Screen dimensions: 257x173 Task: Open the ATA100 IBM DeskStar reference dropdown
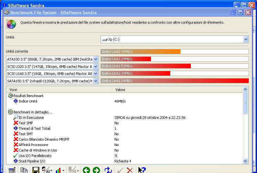(95, 59)
